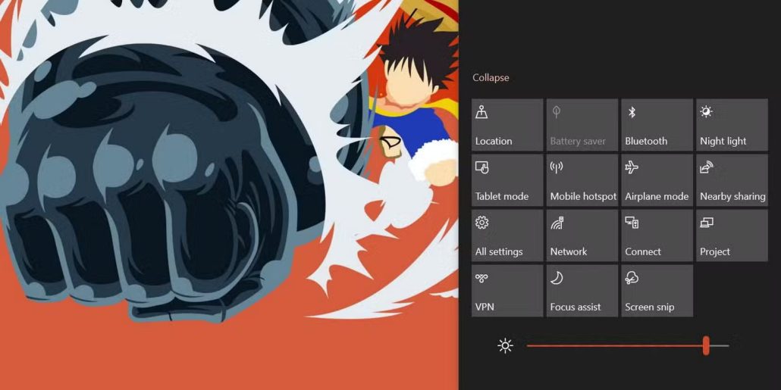Click the Bluetooth symbol icon
This screenshot has height=390, width=781.
click(632, 112)
